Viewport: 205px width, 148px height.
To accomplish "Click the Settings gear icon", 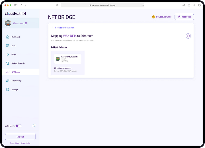I will pos(8,89).
